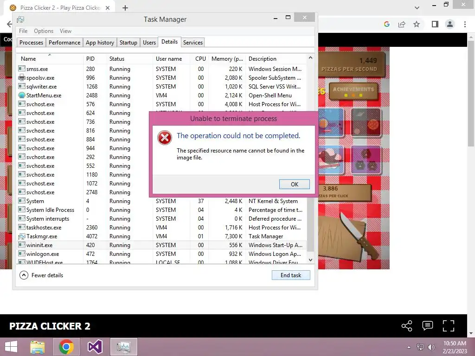Open the Chrome three-dot menu
Screen dimensions: 475x356
tap(465, 24)
